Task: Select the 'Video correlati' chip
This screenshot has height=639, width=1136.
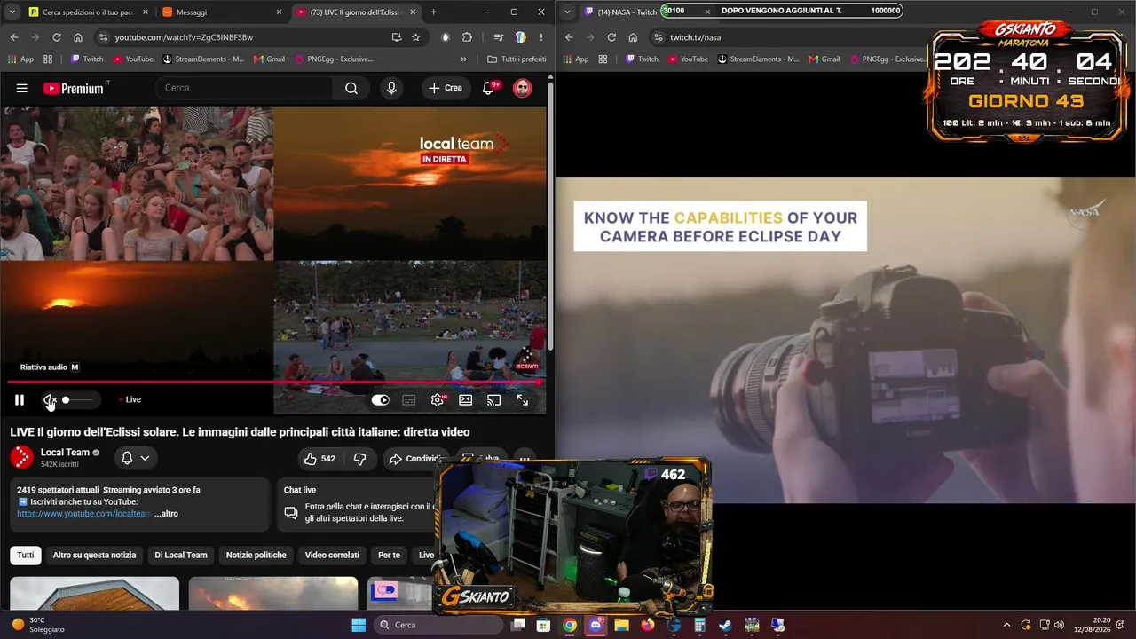Action: tap(332, 556)
